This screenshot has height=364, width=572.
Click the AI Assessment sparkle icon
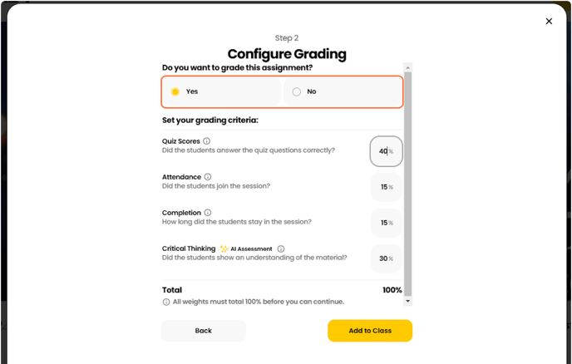point(224,248)
